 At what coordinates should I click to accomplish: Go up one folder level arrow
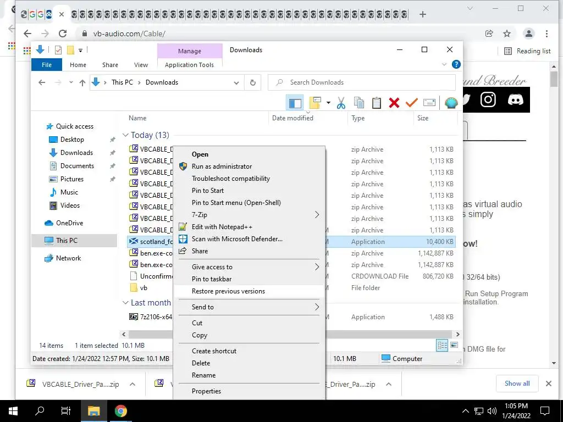82,83
